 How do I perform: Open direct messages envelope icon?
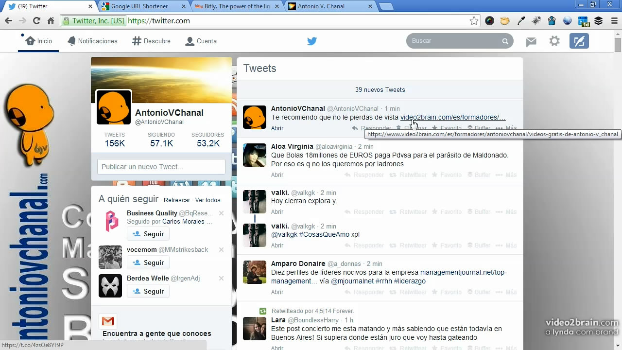tap(531, 41)
